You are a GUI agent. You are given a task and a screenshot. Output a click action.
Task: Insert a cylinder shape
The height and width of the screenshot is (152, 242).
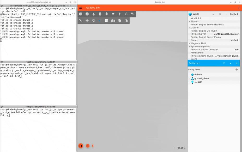coord(100,14)
